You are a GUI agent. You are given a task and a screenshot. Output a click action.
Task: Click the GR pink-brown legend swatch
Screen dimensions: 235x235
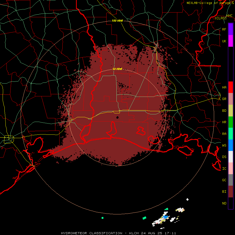(231, 99)
